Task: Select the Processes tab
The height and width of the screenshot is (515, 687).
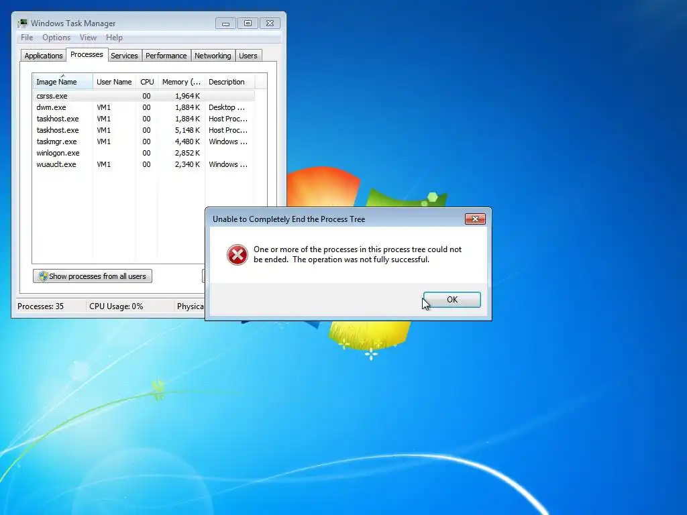Action: 87,54
